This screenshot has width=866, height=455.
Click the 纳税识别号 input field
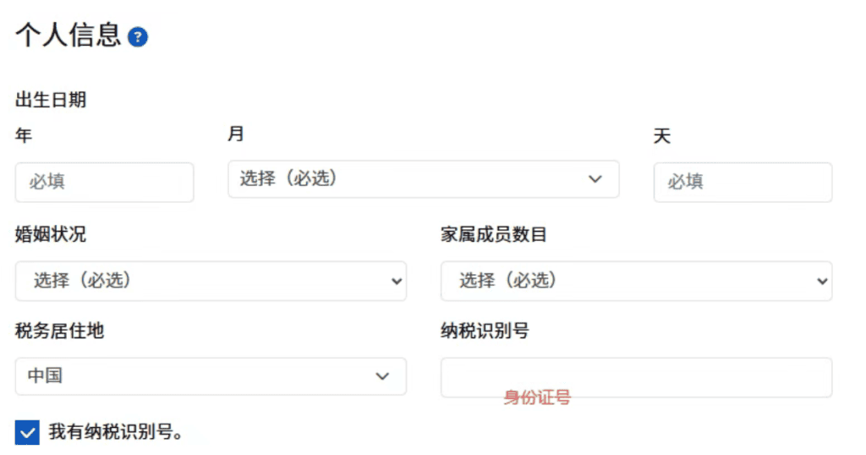(636, 378)
